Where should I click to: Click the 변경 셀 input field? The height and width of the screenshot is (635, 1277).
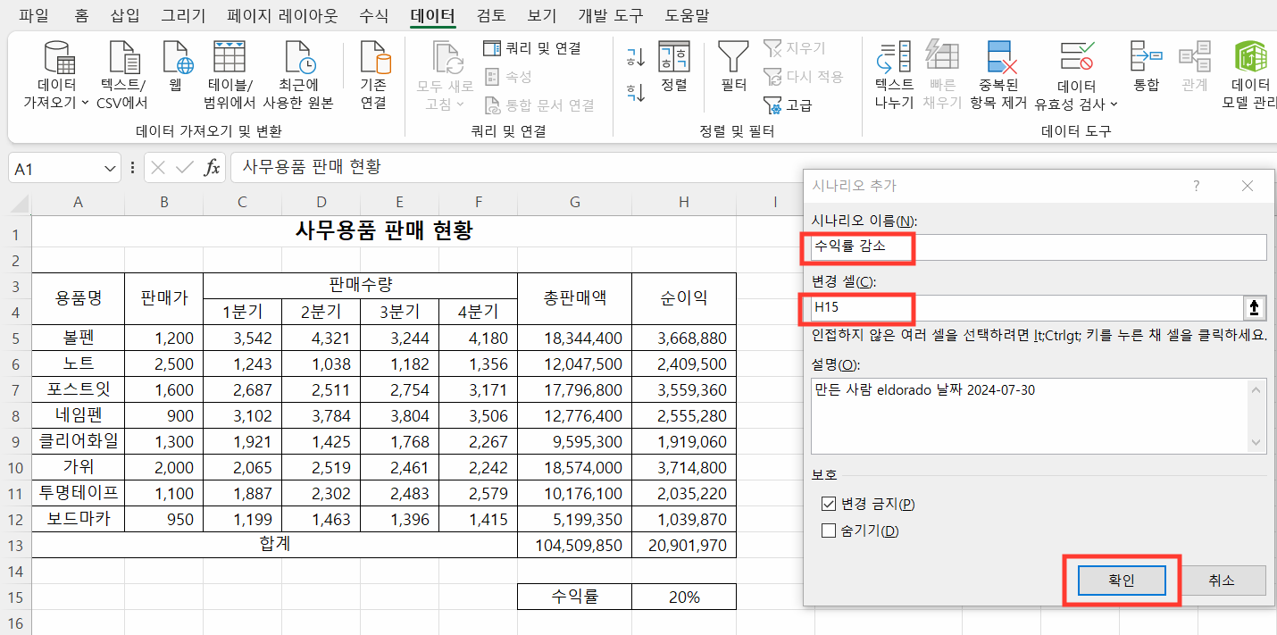click(1027, 308)
